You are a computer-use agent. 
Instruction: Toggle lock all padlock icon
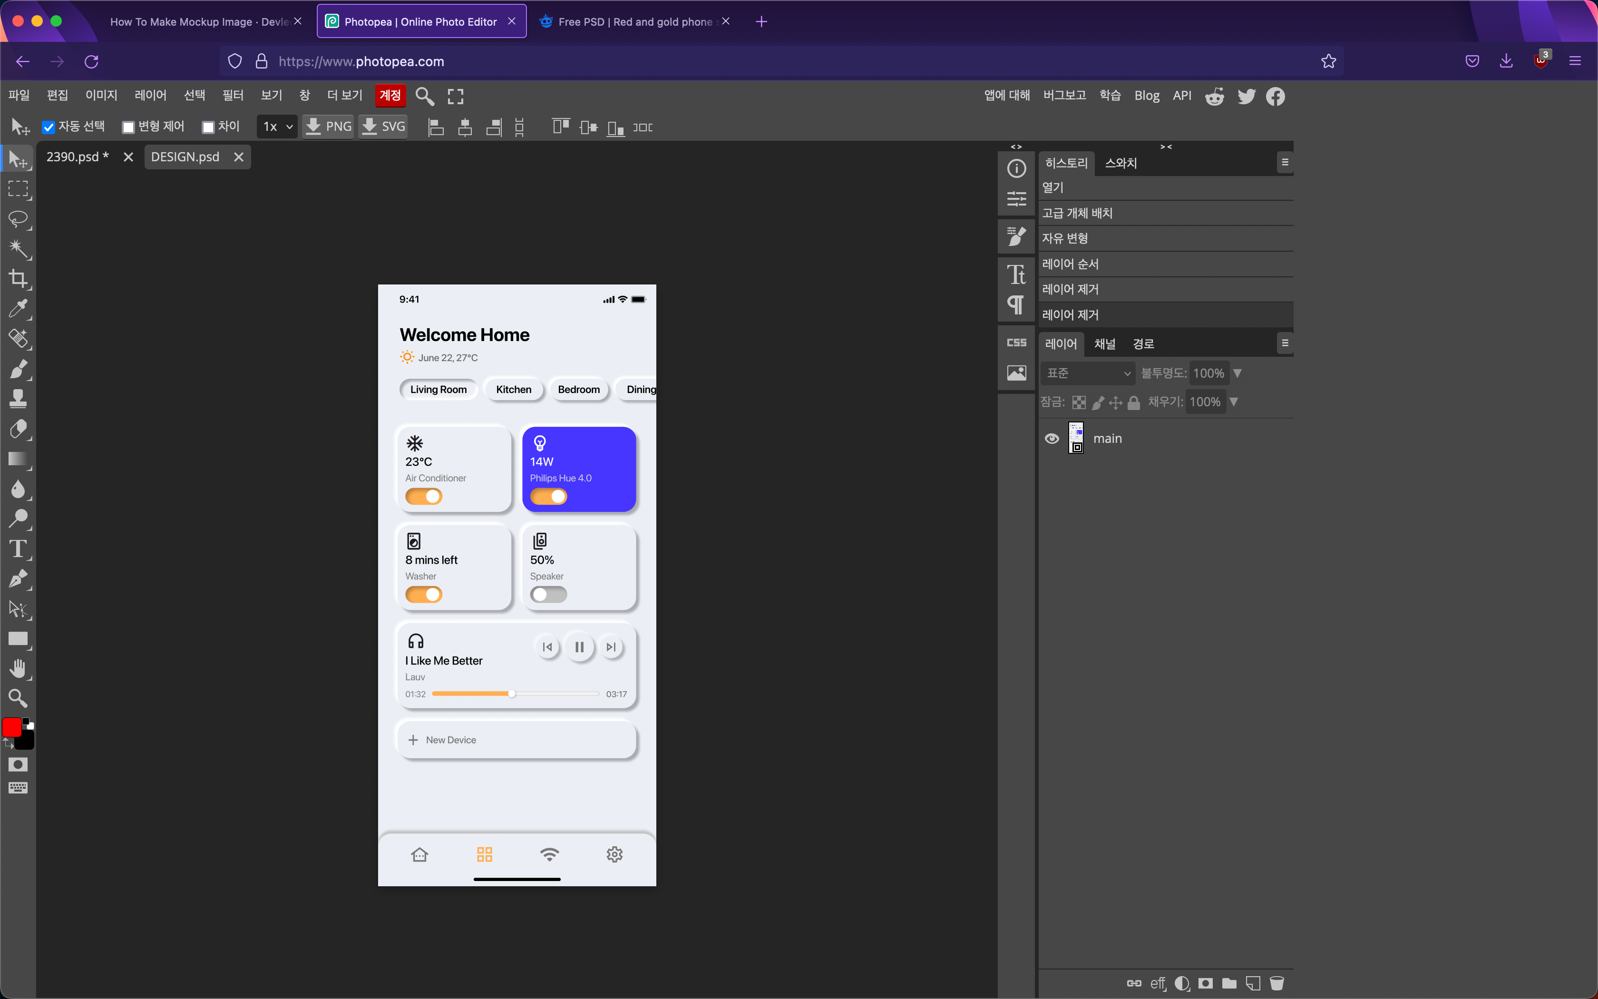click(x=1134, y=402)
